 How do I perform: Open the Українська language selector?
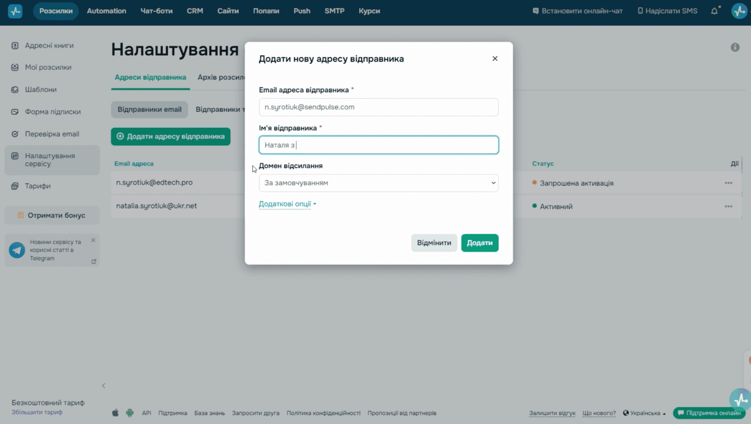(645, 413)
